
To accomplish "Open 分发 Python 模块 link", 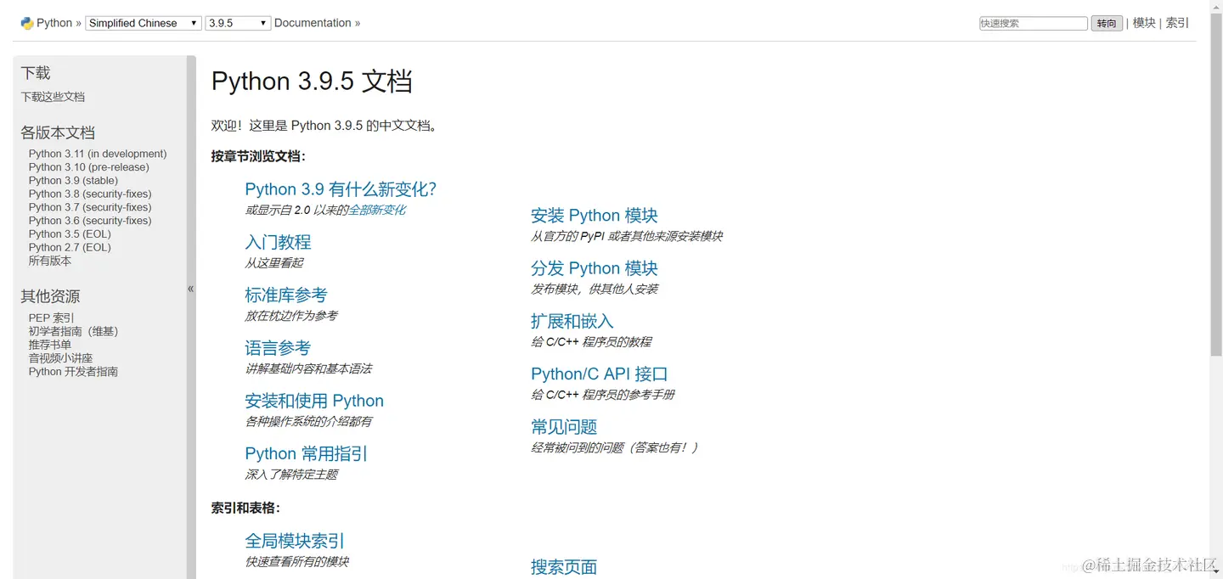I will tap(595, 268).
